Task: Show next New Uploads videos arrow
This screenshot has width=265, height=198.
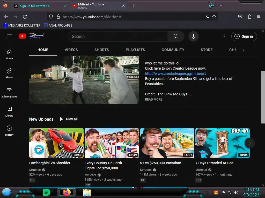Action: click(x=250, y=143)
